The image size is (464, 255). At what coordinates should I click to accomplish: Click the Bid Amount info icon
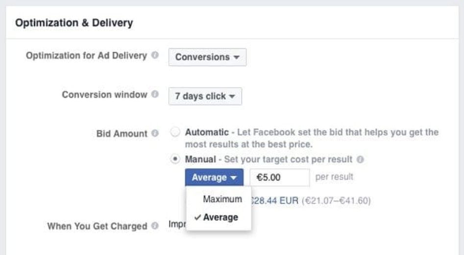(155, 133)
